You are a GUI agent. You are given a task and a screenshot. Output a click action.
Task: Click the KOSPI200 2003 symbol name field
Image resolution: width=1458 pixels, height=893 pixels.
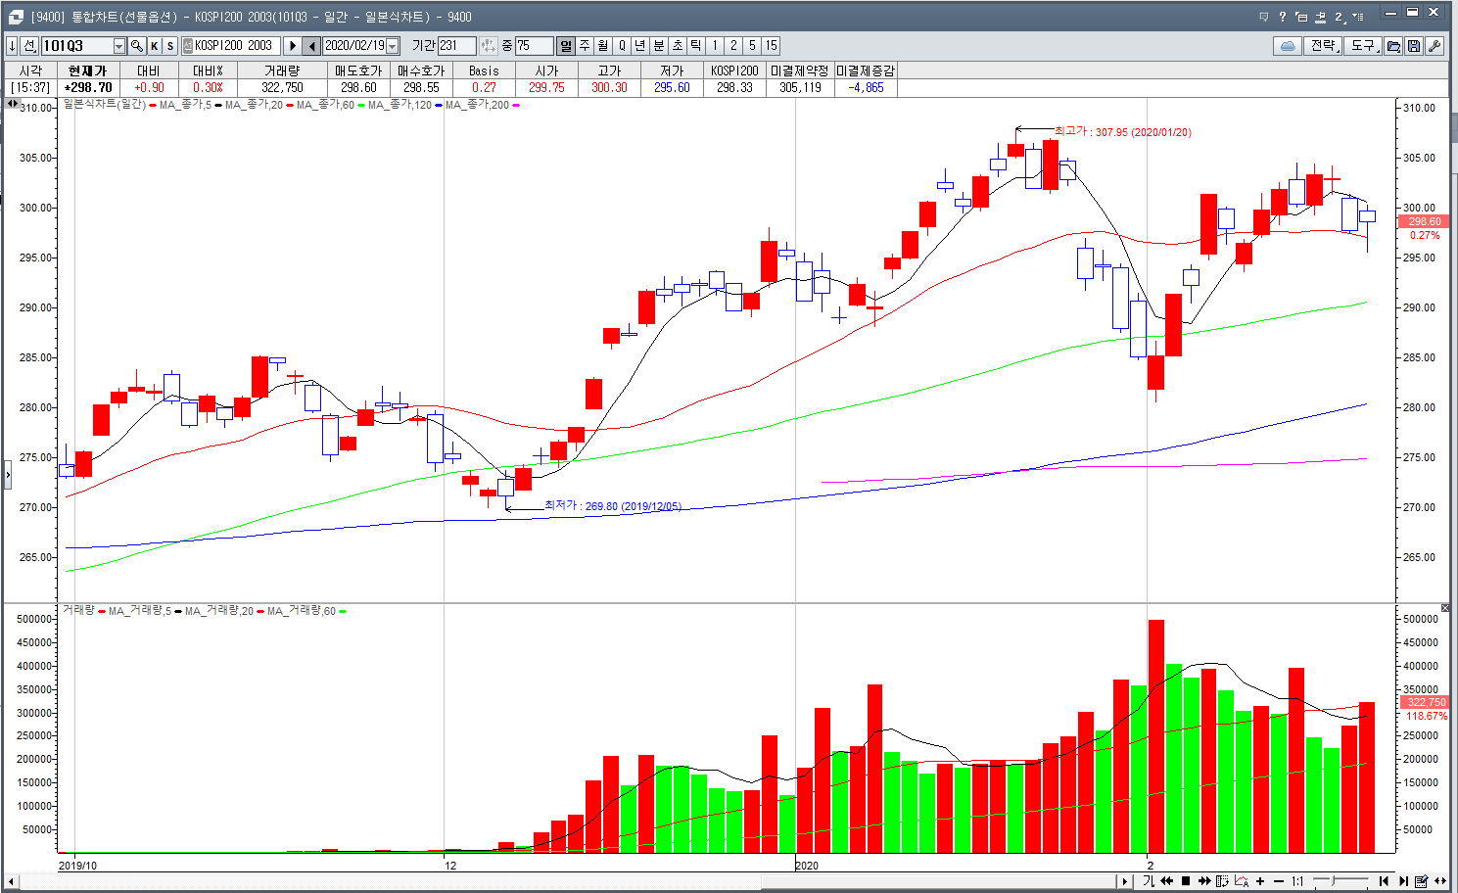(231, 46)
